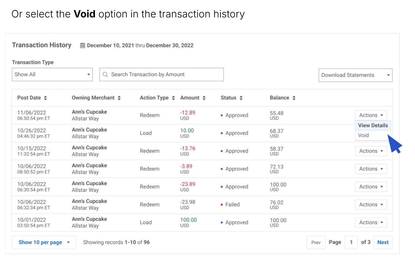Choose View Details in the Actions menu
The height and width of the screenshot is (260, 415).
coord(373,125)
